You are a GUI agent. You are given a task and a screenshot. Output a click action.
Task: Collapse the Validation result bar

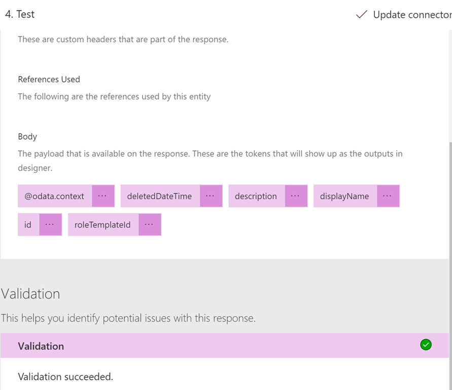225,346
